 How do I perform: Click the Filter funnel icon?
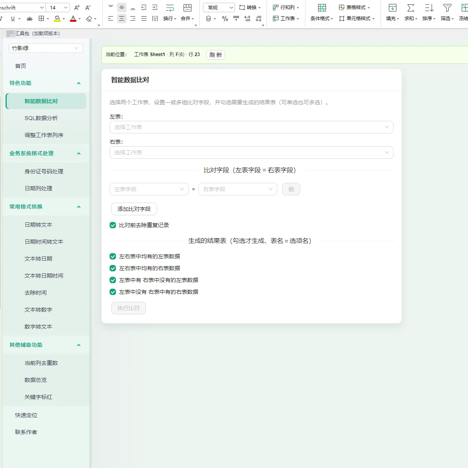(x=447, y=8)
